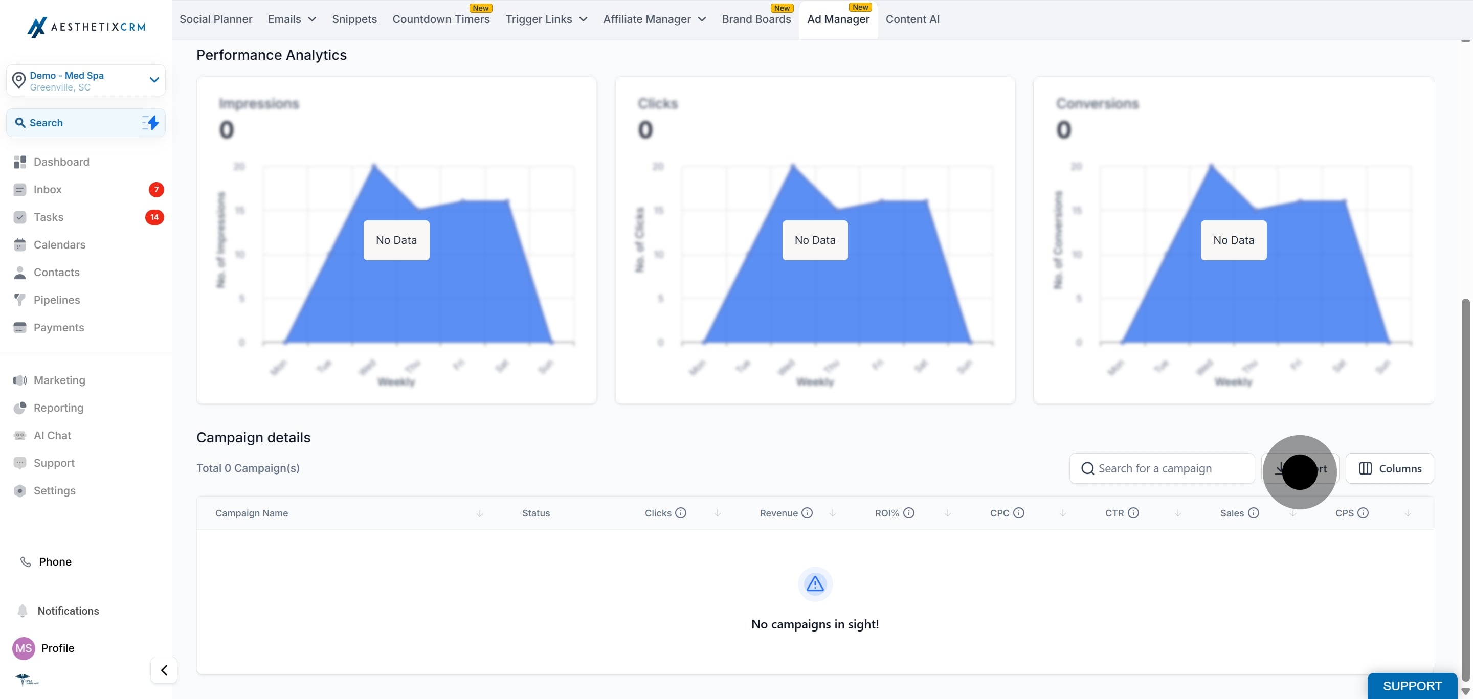Click the Payments card icon
This screenshot has width=1473, height=699.
pyautogui.click(x=20, y=327)
